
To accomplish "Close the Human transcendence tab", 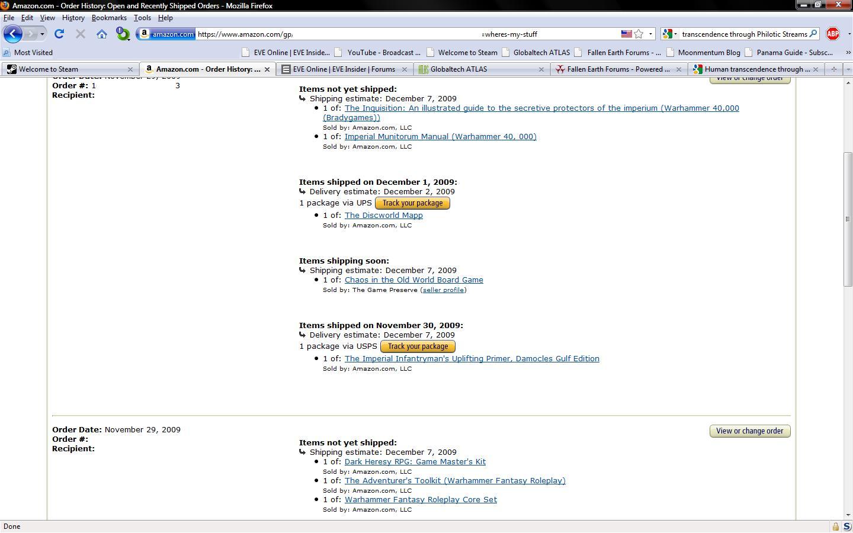I will point(816,69).
